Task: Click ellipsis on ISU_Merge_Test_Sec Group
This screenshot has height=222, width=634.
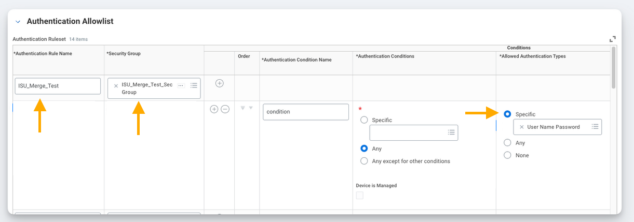Action: pyautogui.click(x=181, y=85)
